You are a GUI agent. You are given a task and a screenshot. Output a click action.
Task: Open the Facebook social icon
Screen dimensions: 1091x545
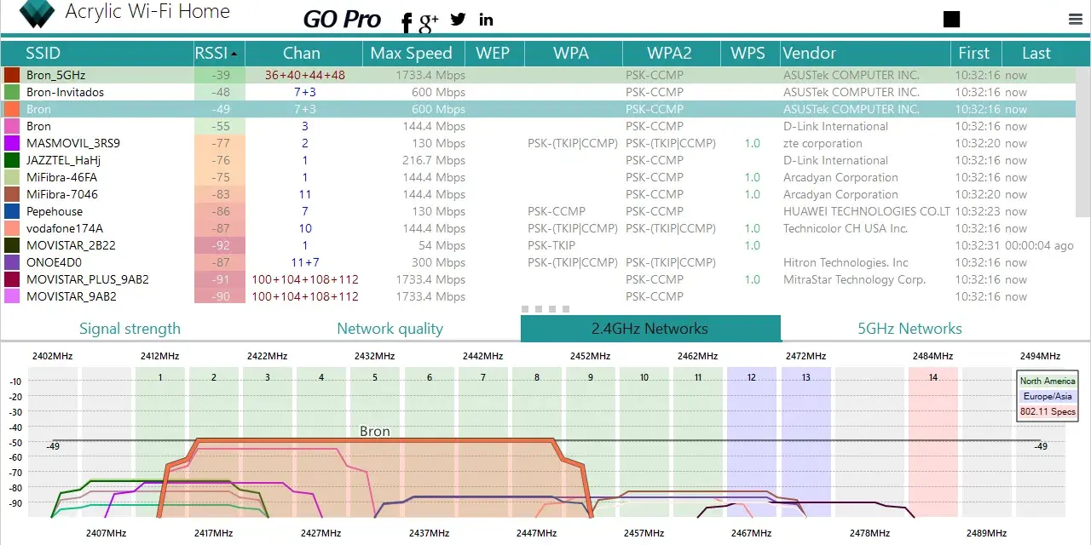(x=407, y=21)
